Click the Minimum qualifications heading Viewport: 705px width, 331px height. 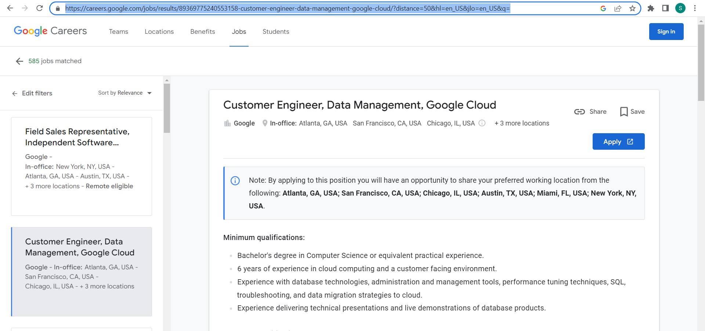264,237
